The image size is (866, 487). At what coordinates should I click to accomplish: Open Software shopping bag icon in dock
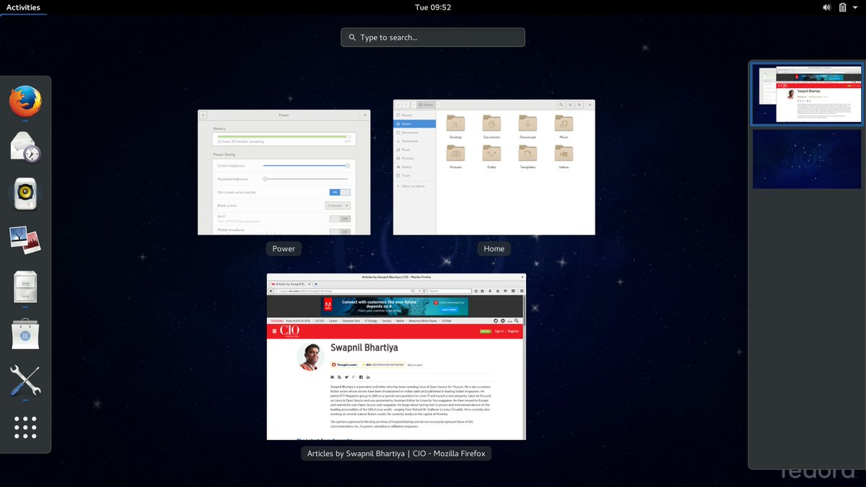[x=25, y=333]
